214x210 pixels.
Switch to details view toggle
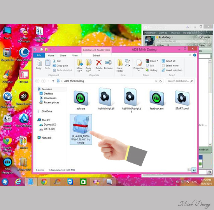point(189,170)
